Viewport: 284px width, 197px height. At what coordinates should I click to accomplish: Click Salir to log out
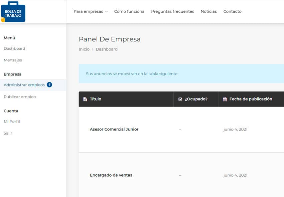pyautogui.click(x=8, y=133)
